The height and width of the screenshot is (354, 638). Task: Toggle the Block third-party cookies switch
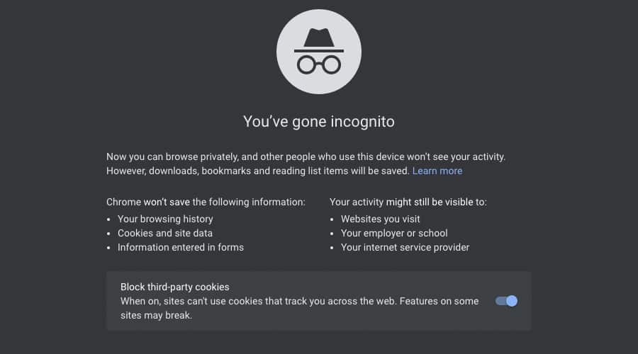point(507,301)
